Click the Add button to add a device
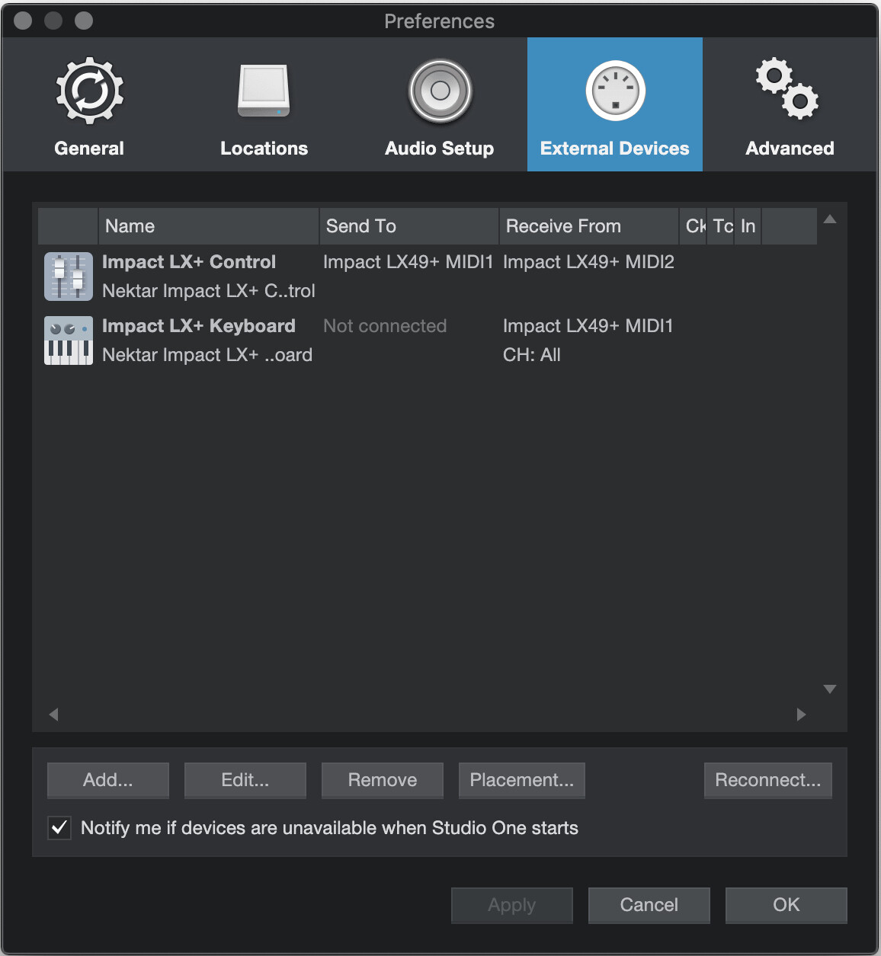 click(x=107, y=780)
